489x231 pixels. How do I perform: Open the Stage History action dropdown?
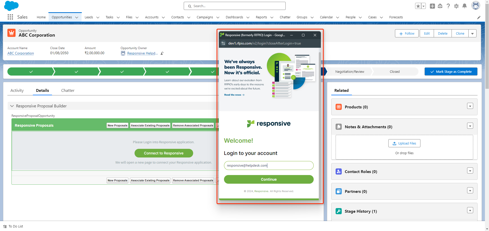point(470,210)
